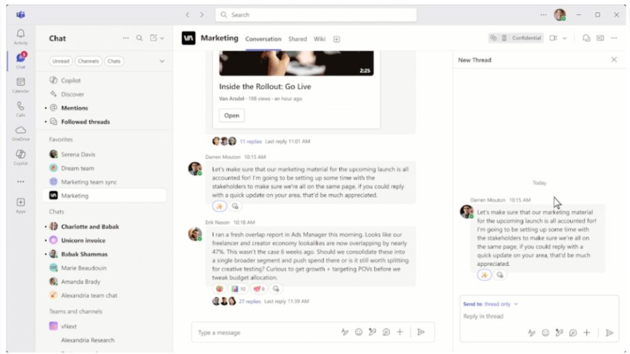Image resolution: width=630 pixels, height=354 pixels.
Task: Close the New Thread panel
Action: pyautogui.click(x=613, y=60)
